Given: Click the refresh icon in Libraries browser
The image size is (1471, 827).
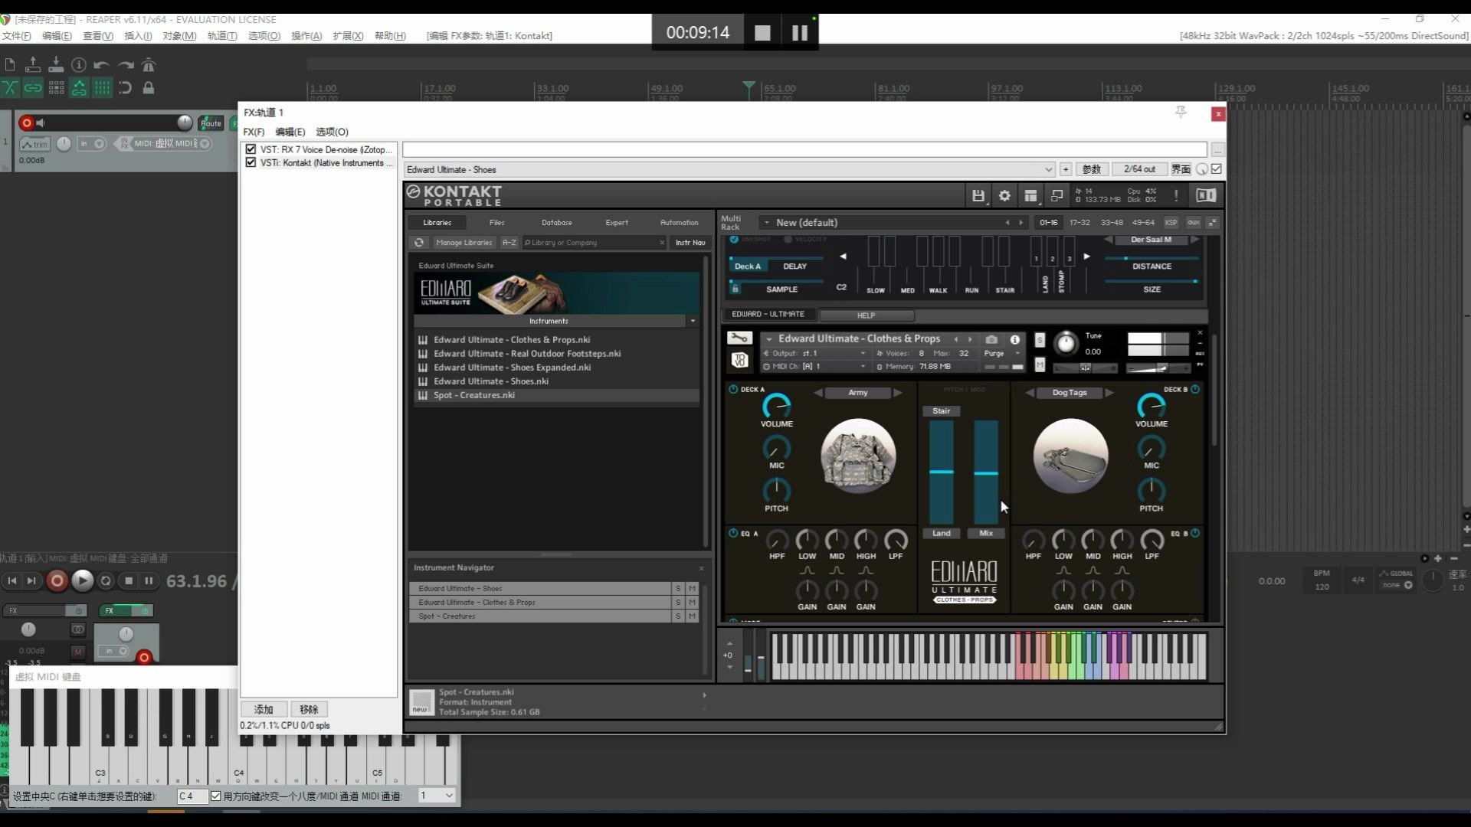Looking at the screenshot, I should pos(419,243).
